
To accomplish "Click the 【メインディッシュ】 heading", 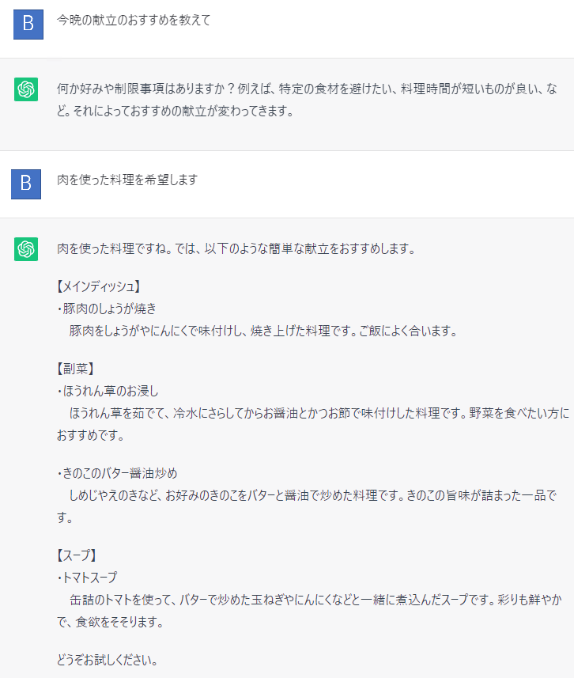I will (98, 286).
